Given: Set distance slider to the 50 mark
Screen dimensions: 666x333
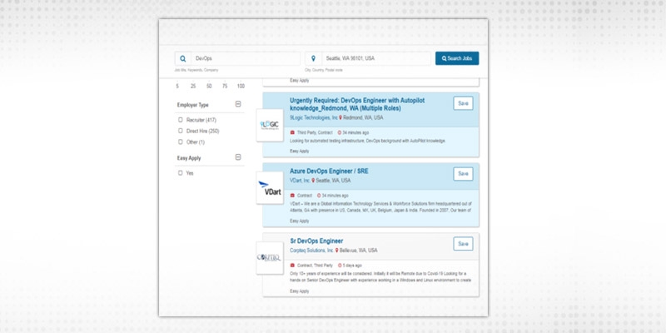Looking at the screenshot, I should tap(209, 86).
